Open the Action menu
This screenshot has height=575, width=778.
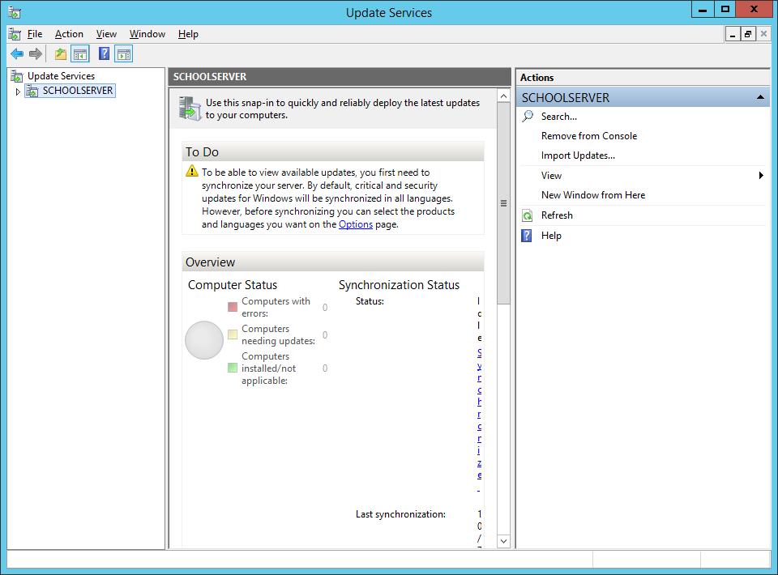tap(69, 34)
